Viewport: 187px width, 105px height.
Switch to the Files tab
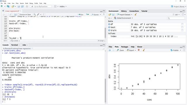click(x=110, y=47)
